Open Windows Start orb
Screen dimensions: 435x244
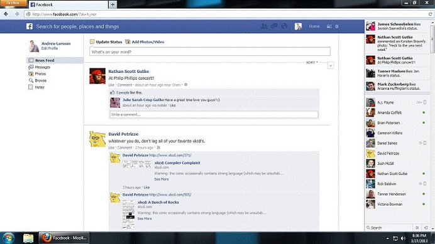(8, 238)
